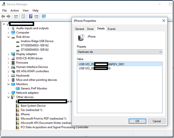
Task: Expand the Display adapters node
Action: coord(8,54)
